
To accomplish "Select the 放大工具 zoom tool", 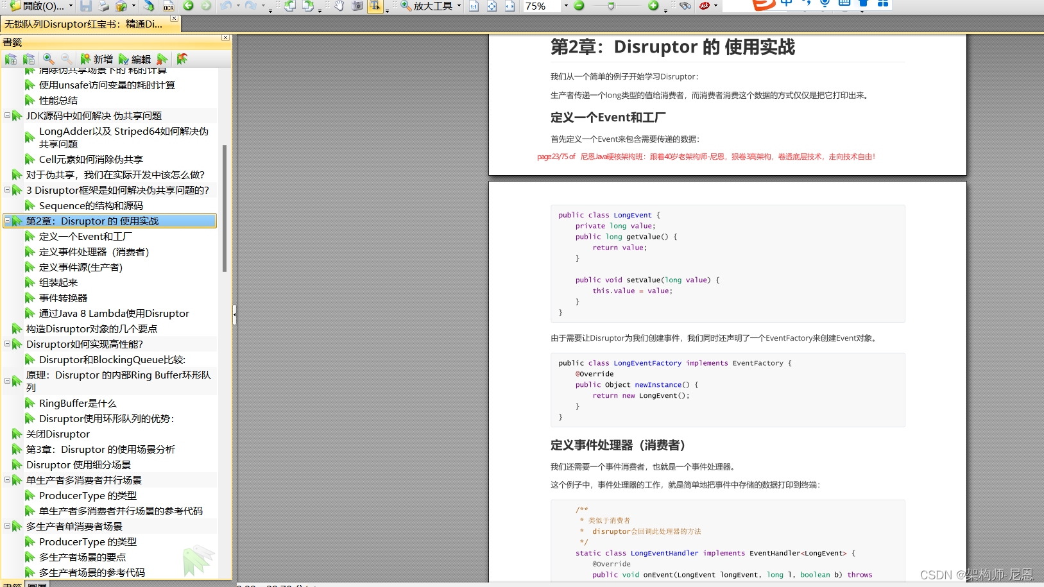I will coord(427,6).
